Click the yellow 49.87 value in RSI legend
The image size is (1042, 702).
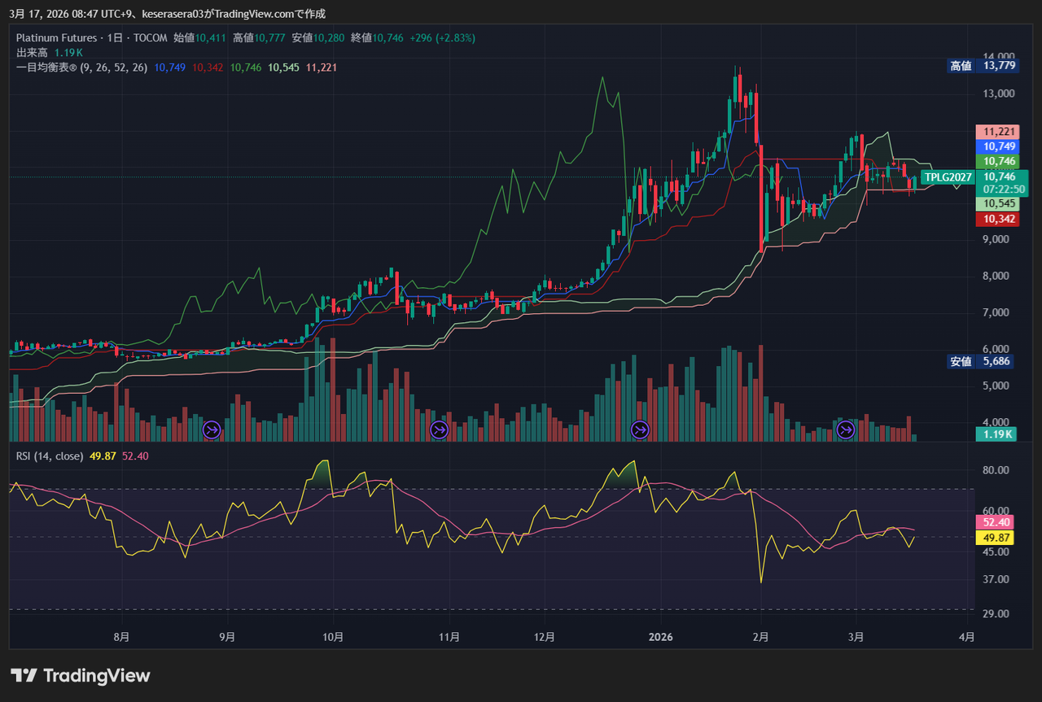pos(103,456)
